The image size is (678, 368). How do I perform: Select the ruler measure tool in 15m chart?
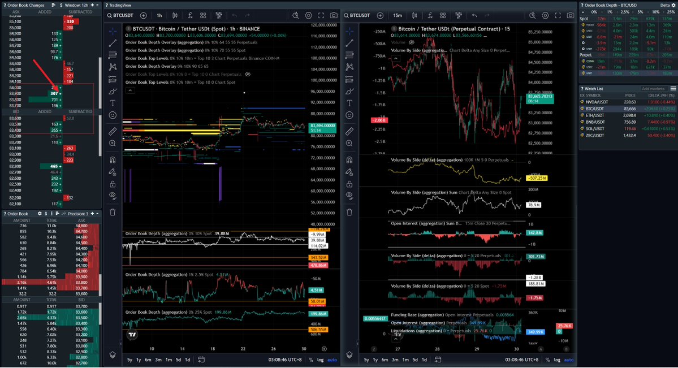pos(349,131)
